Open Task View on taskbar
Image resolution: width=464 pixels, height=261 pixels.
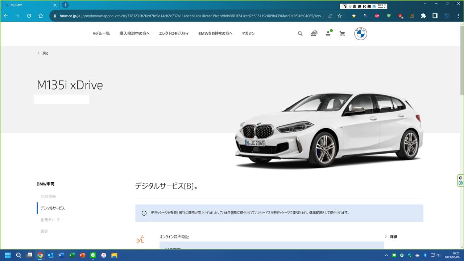tap(29, 255)
